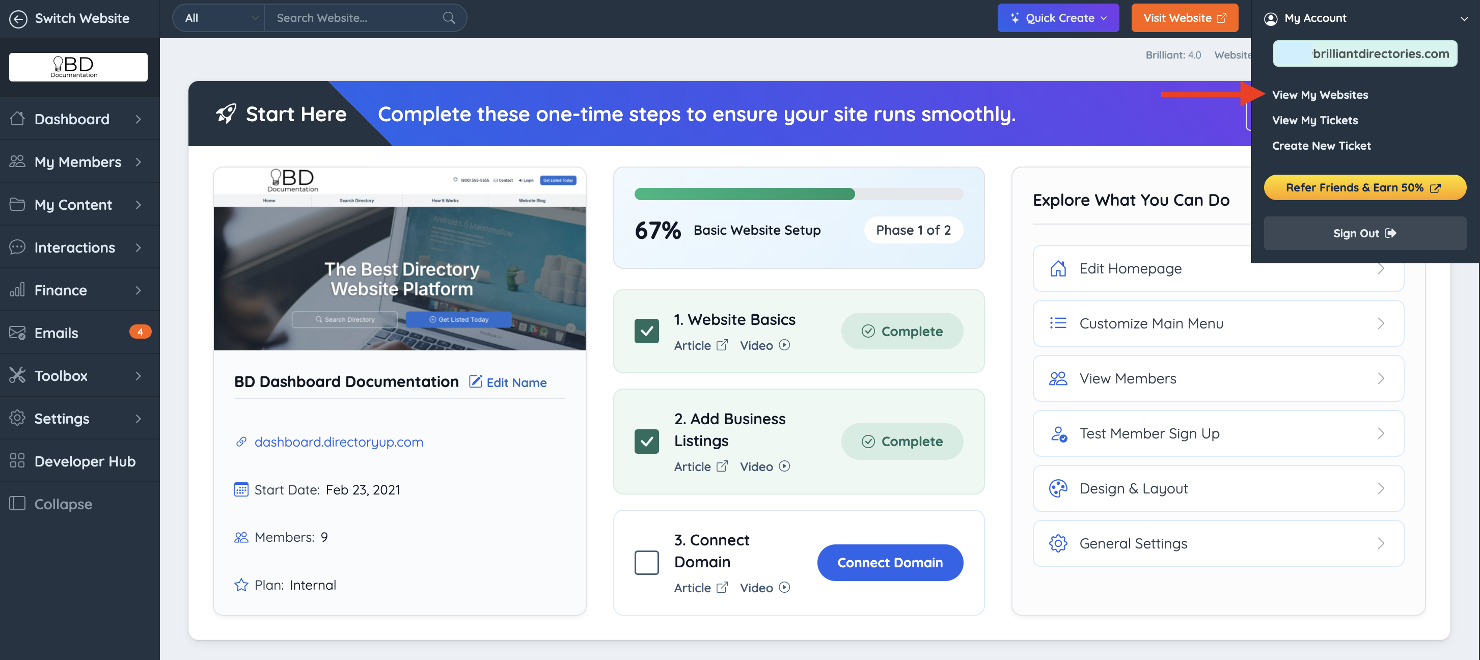
Task: Expand the Quick Create dropdown
Action: pos(1058,18)
